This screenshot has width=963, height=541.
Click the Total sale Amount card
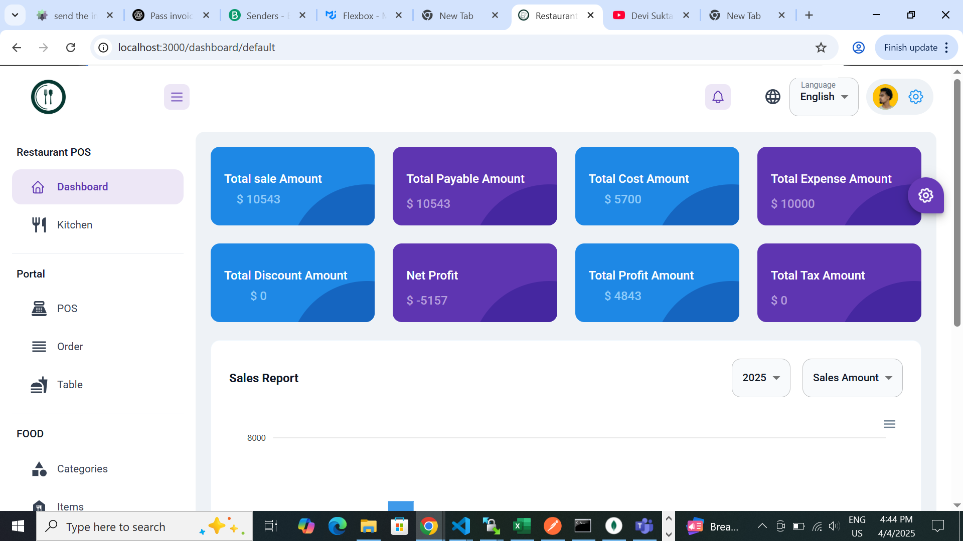(292, 186)
